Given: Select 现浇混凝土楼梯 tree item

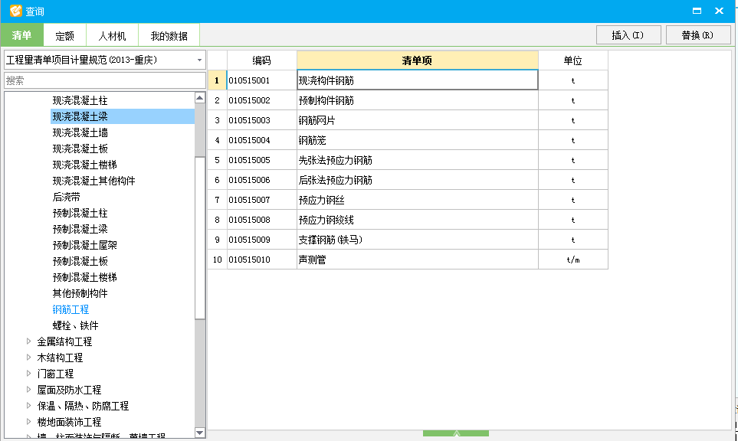Looking at the screenshot, I should (x=85, y=165).
